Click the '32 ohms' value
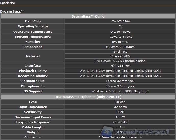The image size is (176, 140). point(120,107)
